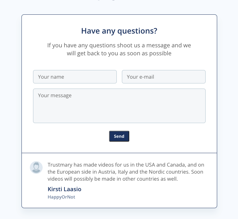The width and height of the screenshot is (238, 219).
Task: Select the Kirsti Laasio name text
Action: [64, 189]
